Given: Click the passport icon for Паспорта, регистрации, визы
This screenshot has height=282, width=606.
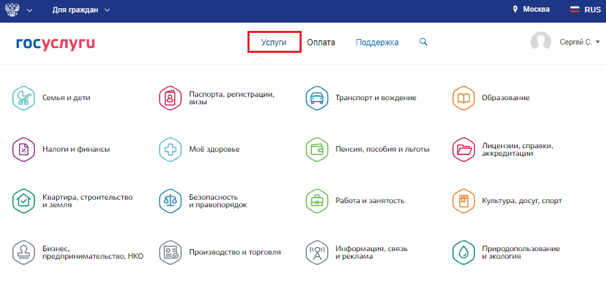Looking at the screenshot, I should (x=171, y=98).
